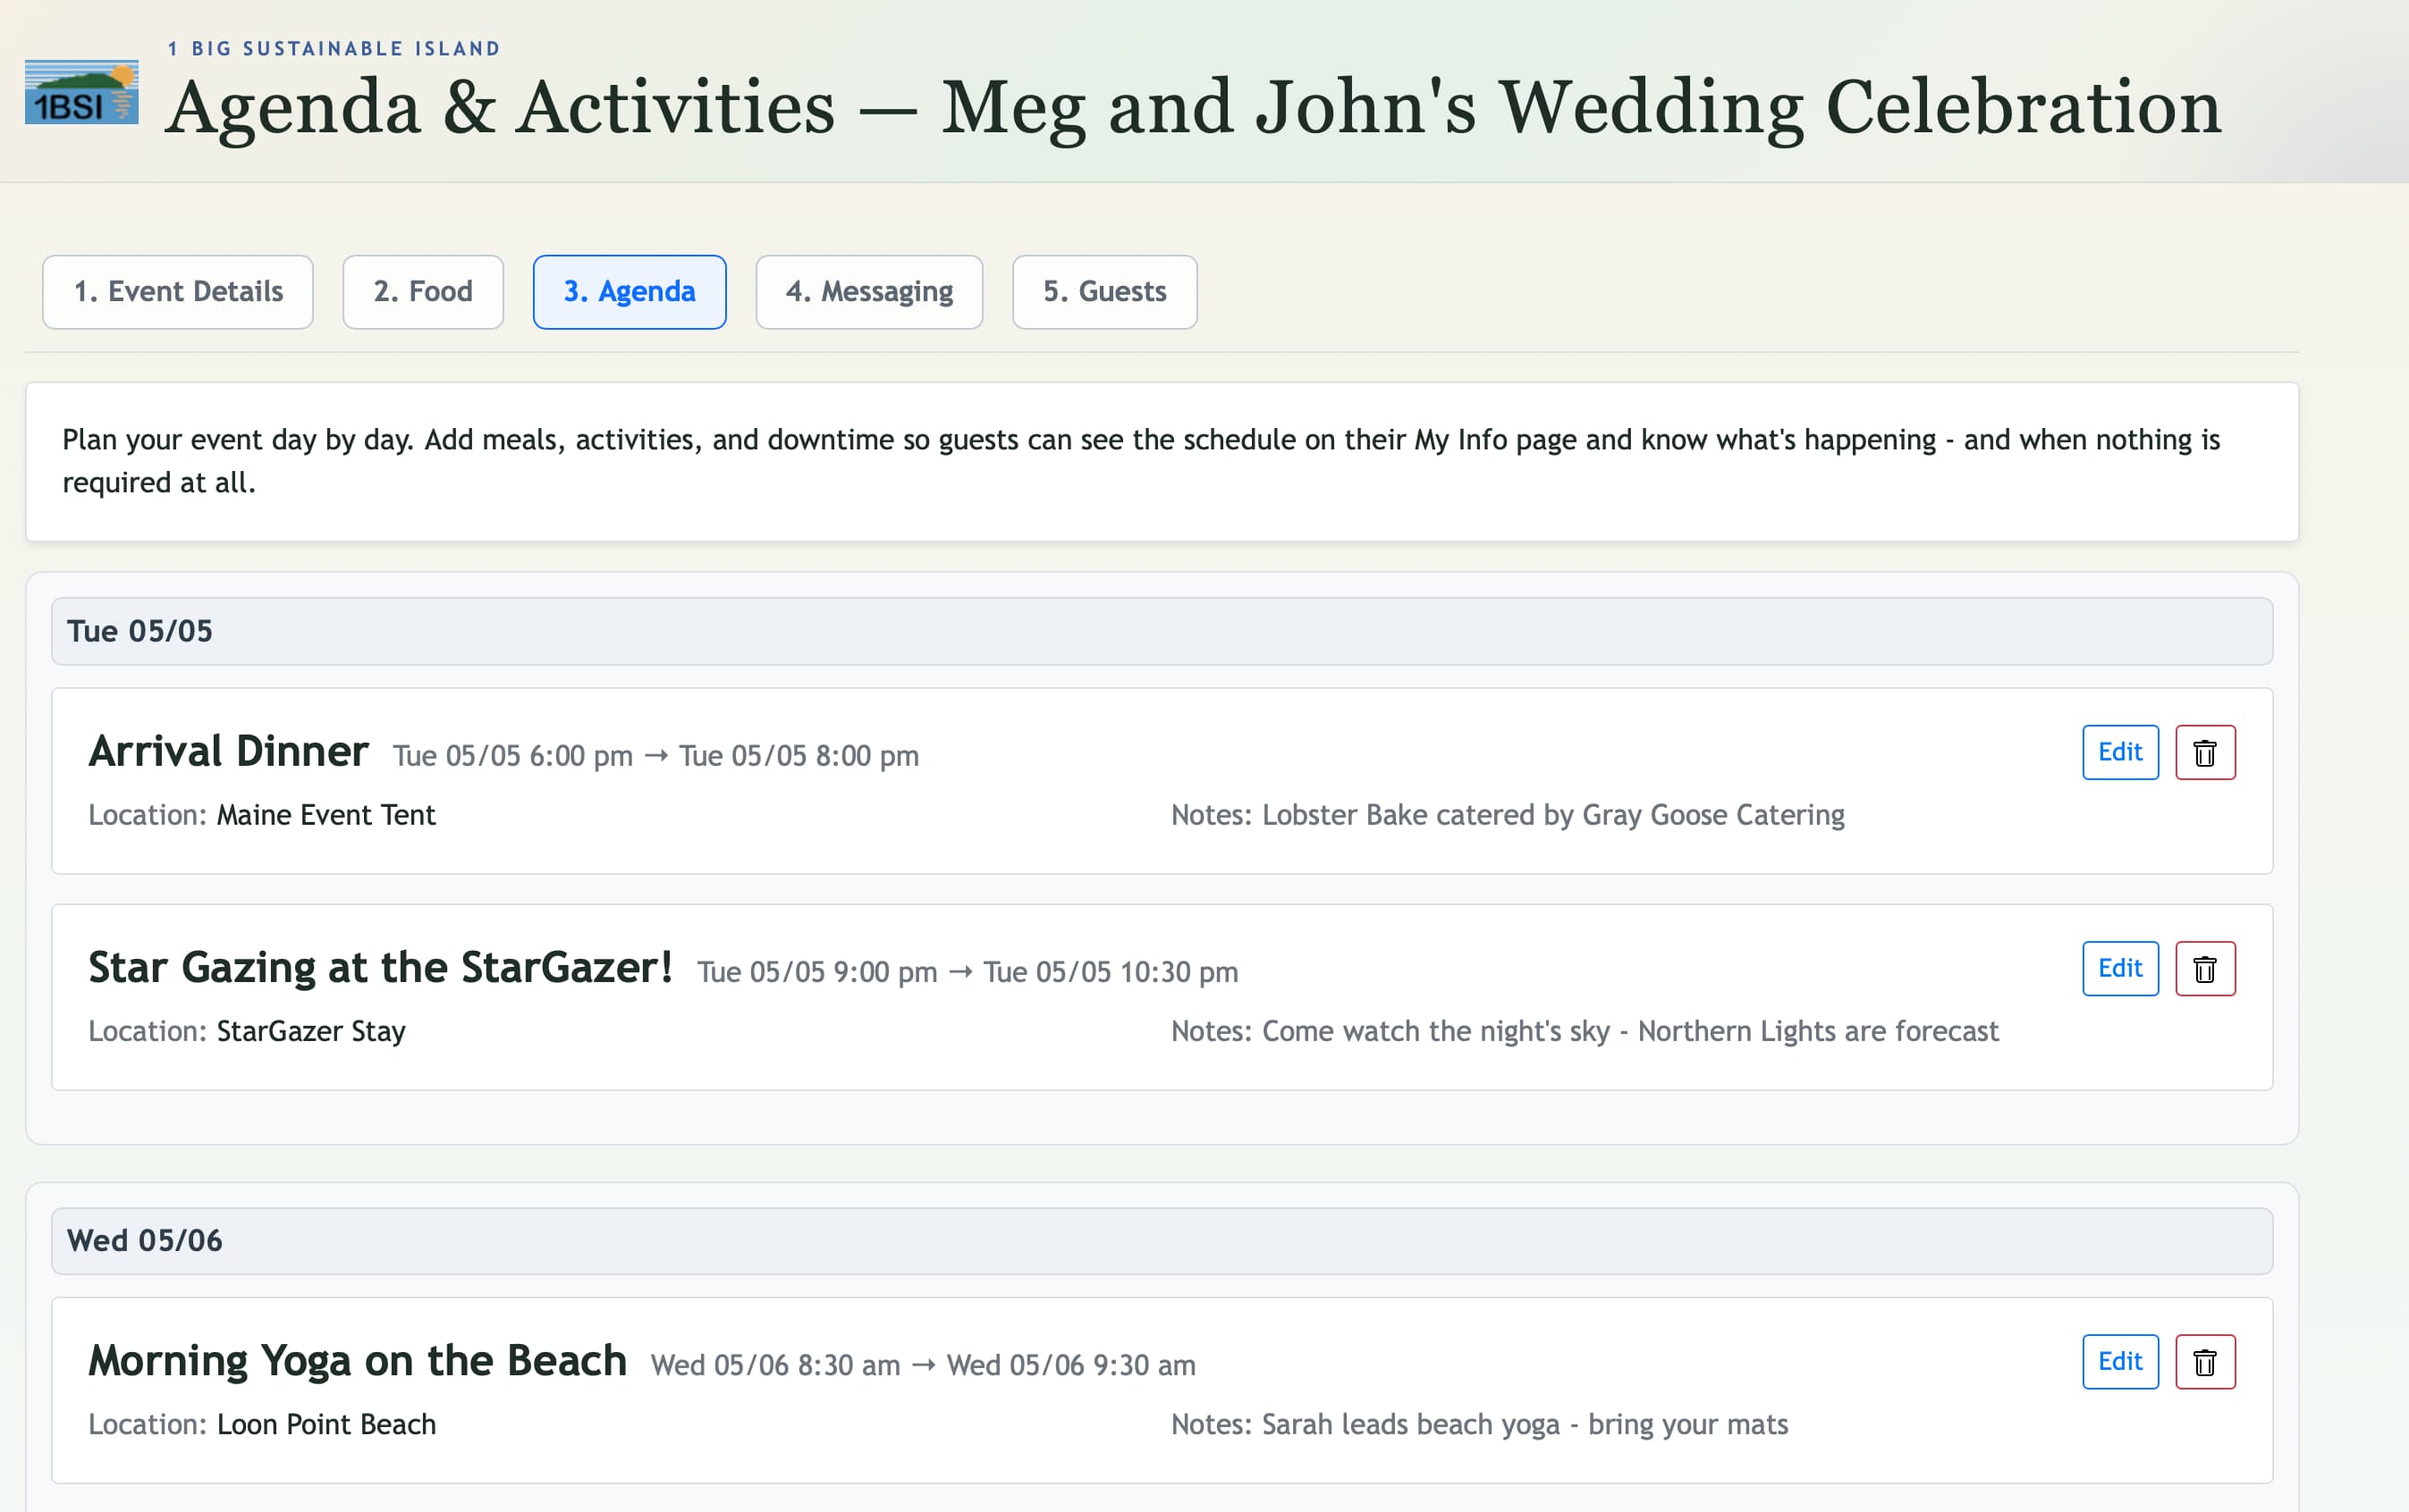Remove the Morning Yoga on the Beach activity
2409x1512 pixels.
coord(2206,1361)
